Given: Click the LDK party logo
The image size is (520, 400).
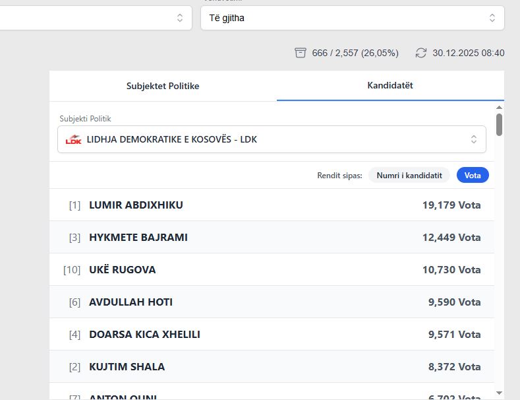Looking at the screenshot, I should pos(73,140).
